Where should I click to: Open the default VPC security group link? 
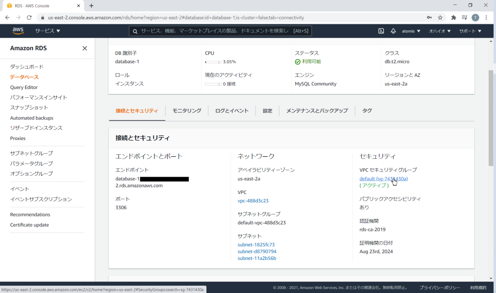click(383, 178)
